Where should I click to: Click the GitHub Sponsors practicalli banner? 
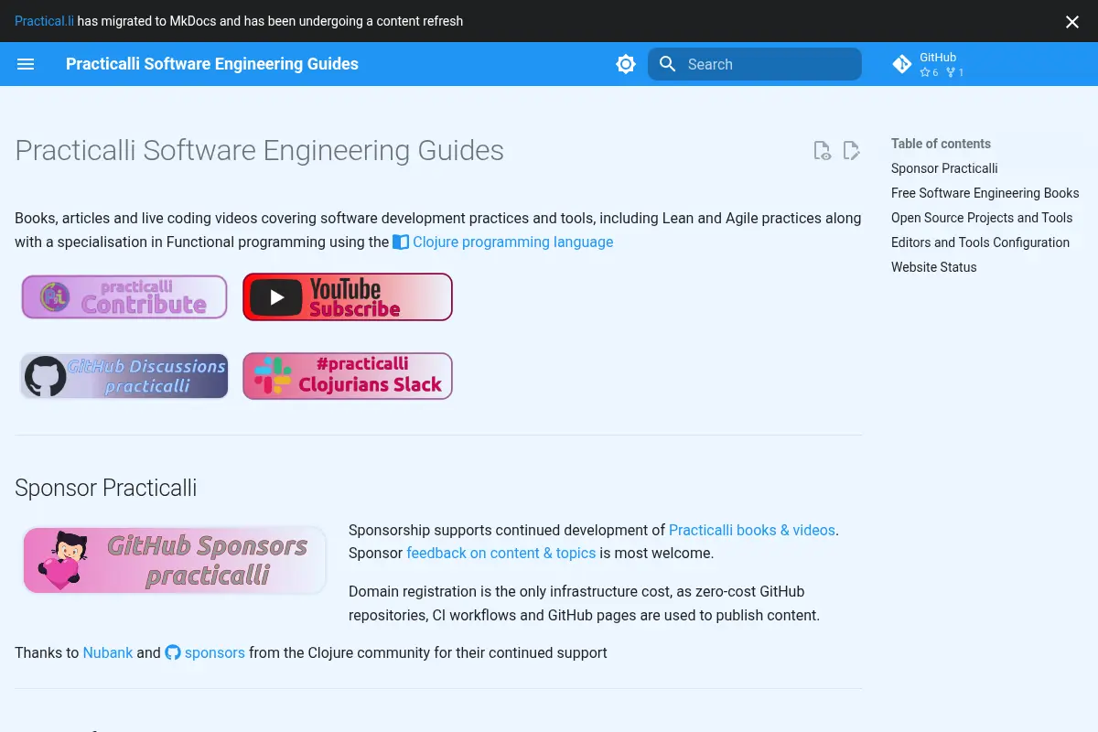[x=175, y=560]
